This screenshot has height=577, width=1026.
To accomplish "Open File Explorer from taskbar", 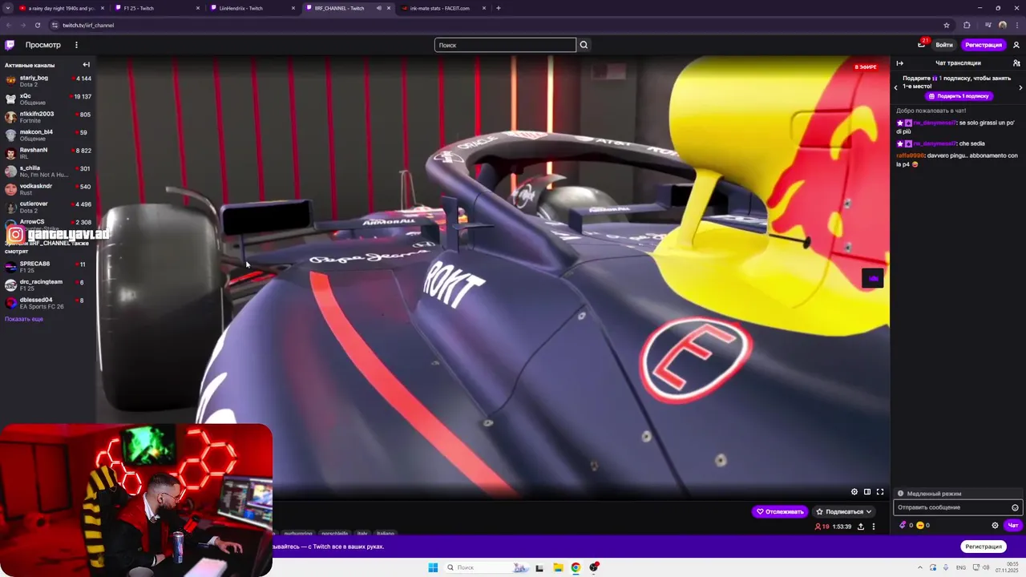I will [x=558, y=567].
